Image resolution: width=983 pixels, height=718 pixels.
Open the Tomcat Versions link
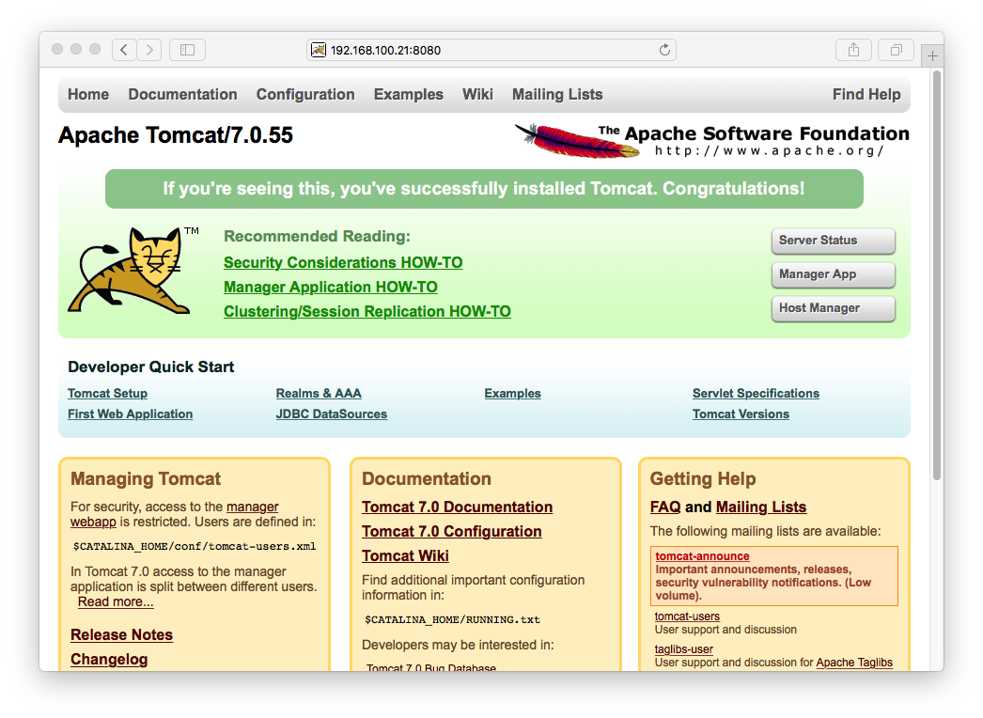tap(741, 414)
